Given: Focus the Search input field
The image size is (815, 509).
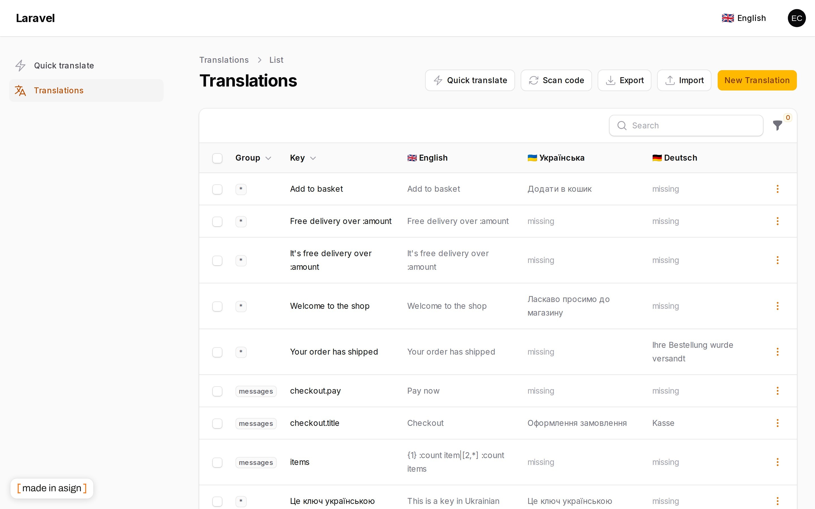Looking at the screenshot, I should pyautogui.click(x=686, y=126).
